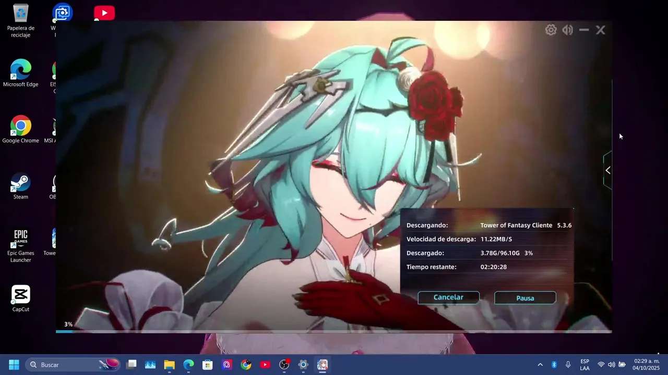
Task: Open Microsoft Edge from taskbar
Action: [x=188, y=365]
